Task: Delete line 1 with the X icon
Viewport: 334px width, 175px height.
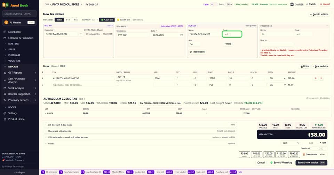Action: (321, 78)
